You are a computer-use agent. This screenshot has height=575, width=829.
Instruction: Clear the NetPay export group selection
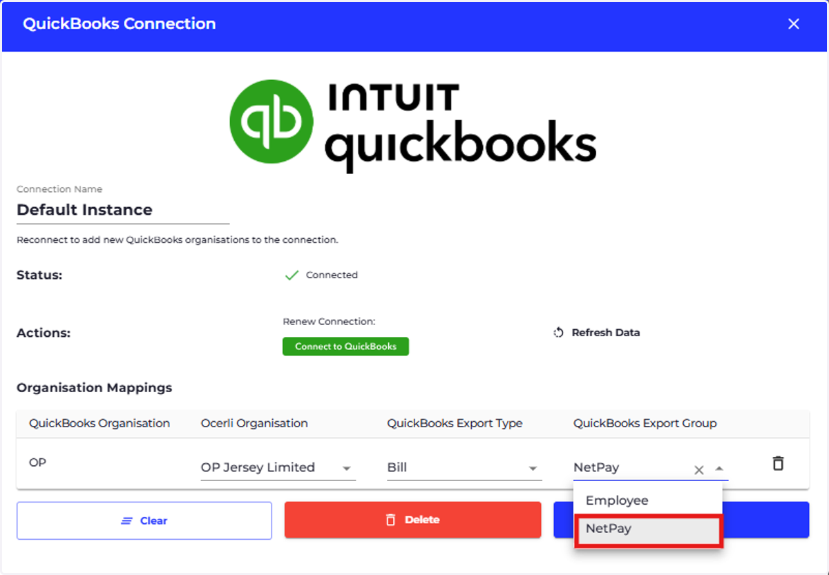click(699, 470)
